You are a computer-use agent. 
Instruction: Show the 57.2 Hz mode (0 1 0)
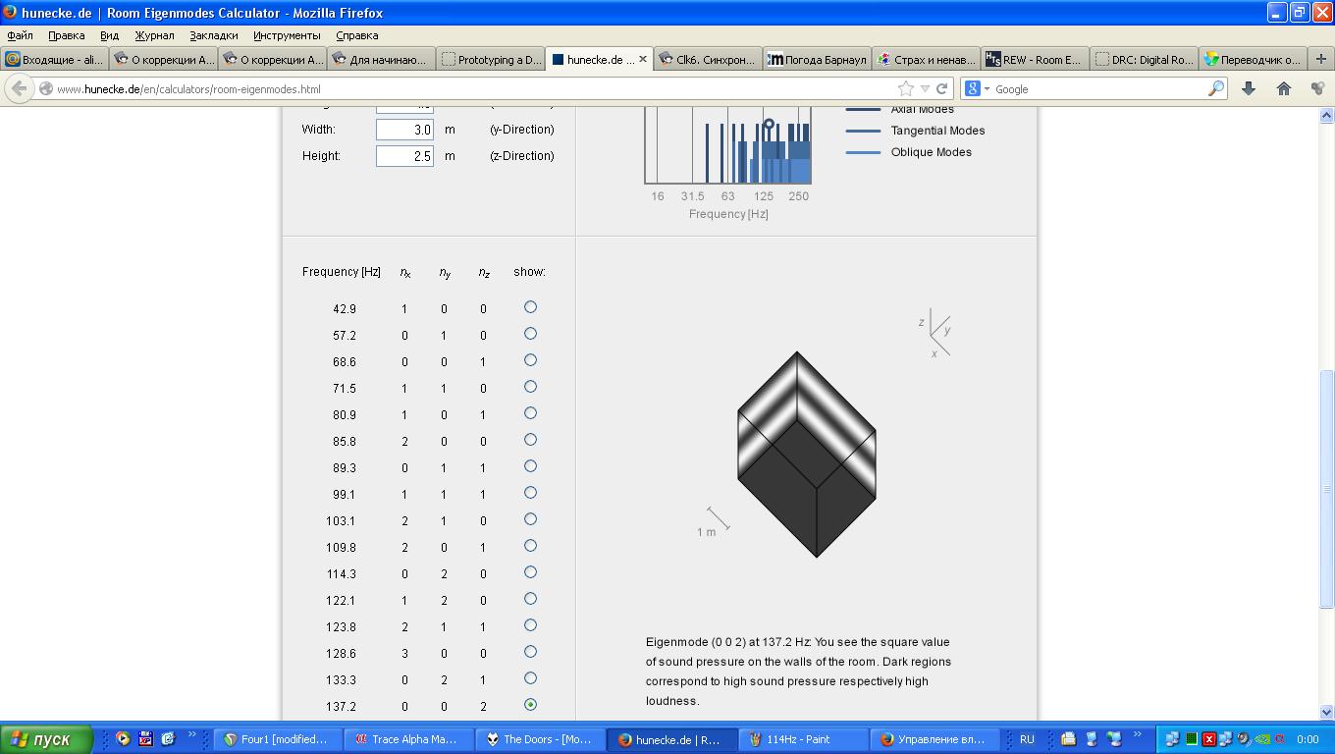530,334
